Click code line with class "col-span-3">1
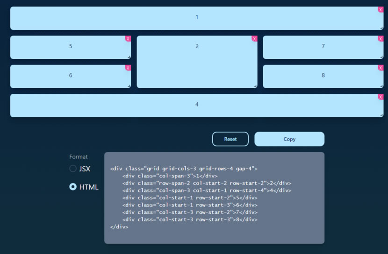 pos(170,176)
